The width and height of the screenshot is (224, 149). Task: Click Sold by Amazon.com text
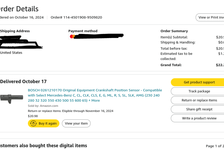pos(43,106)
